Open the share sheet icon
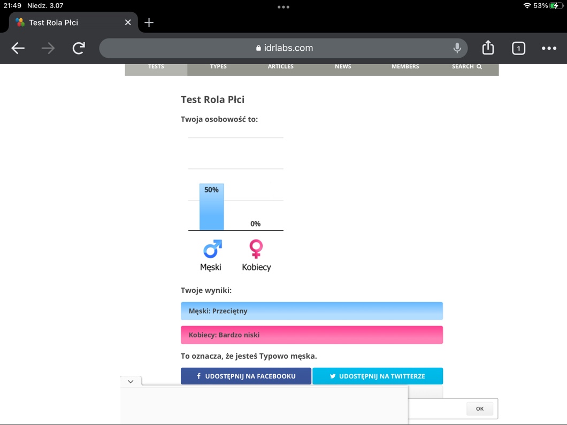 (488, 48)
